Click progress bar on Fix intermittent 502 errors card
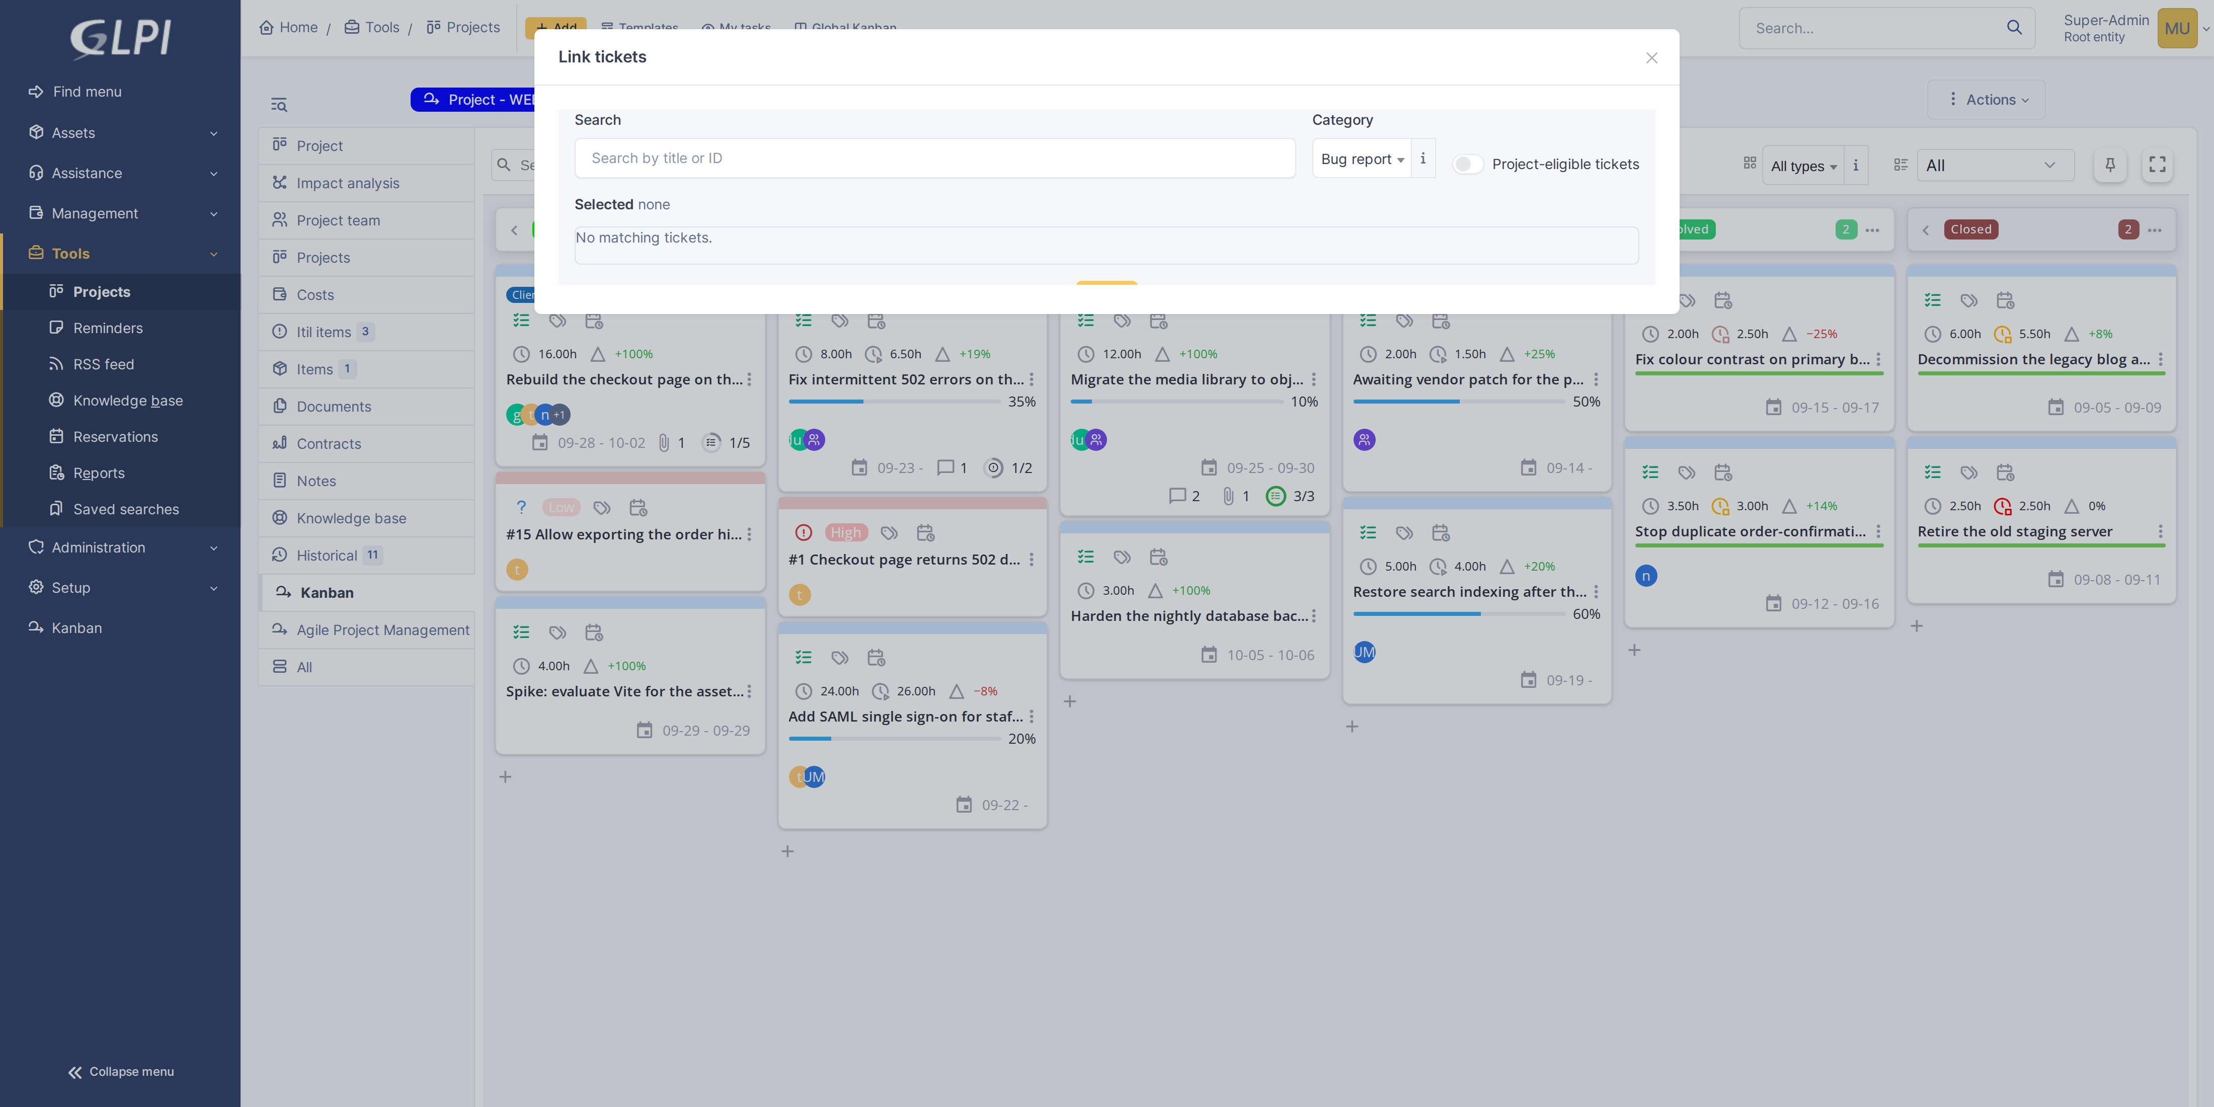The height and width of the screenshot is (1107, 2214). click(x=895, y=402)
